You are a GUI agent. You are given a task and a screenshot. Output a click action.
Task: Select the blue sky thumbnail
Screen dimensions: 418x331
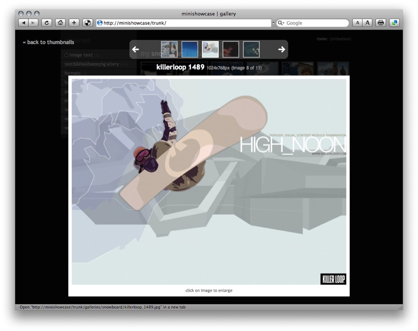[x=190, y=49]
